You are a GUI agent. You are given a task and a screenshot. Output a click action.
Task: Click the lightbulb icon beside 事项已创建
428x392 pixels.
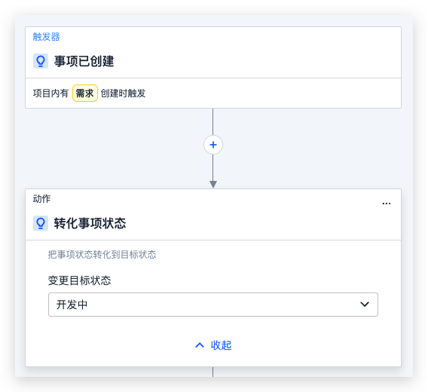41,61
